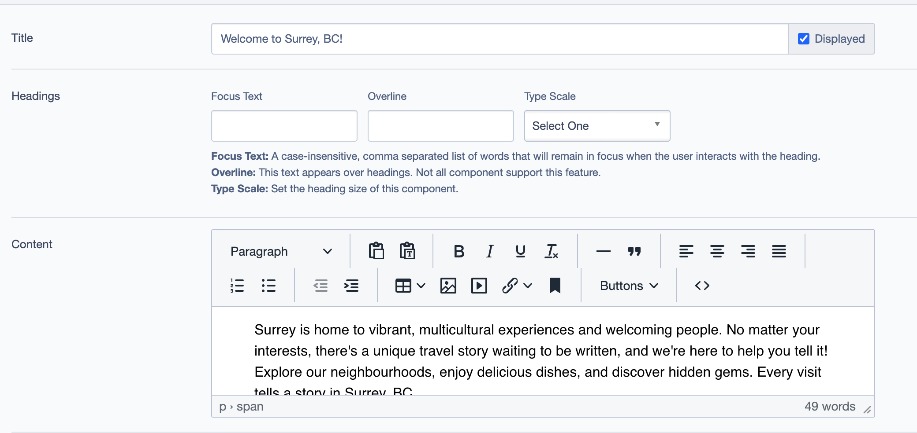Apply italic formatting
The width and height of the screenshot is (917, 433).
489,251
